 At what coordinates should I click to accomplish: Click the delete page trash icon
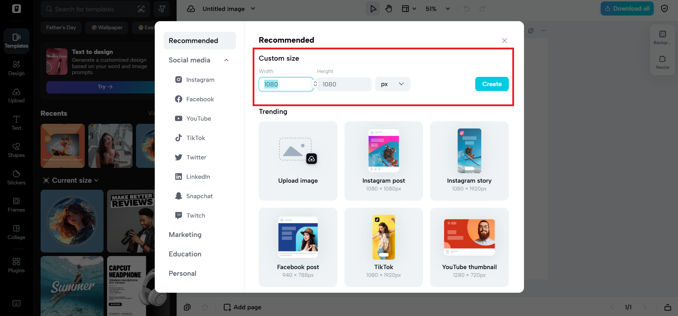point(205,307)
